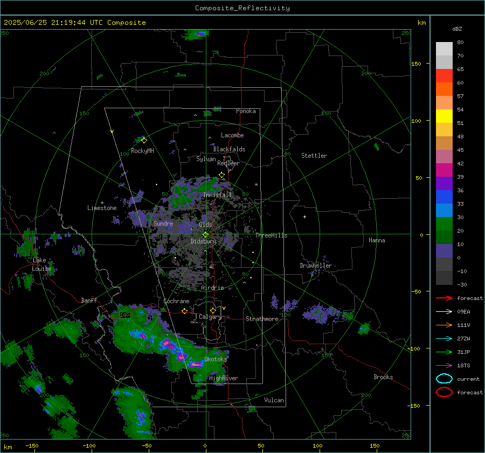Click the -30 value on the dBZ scale

pyautogui.click(x=462, y=284)
